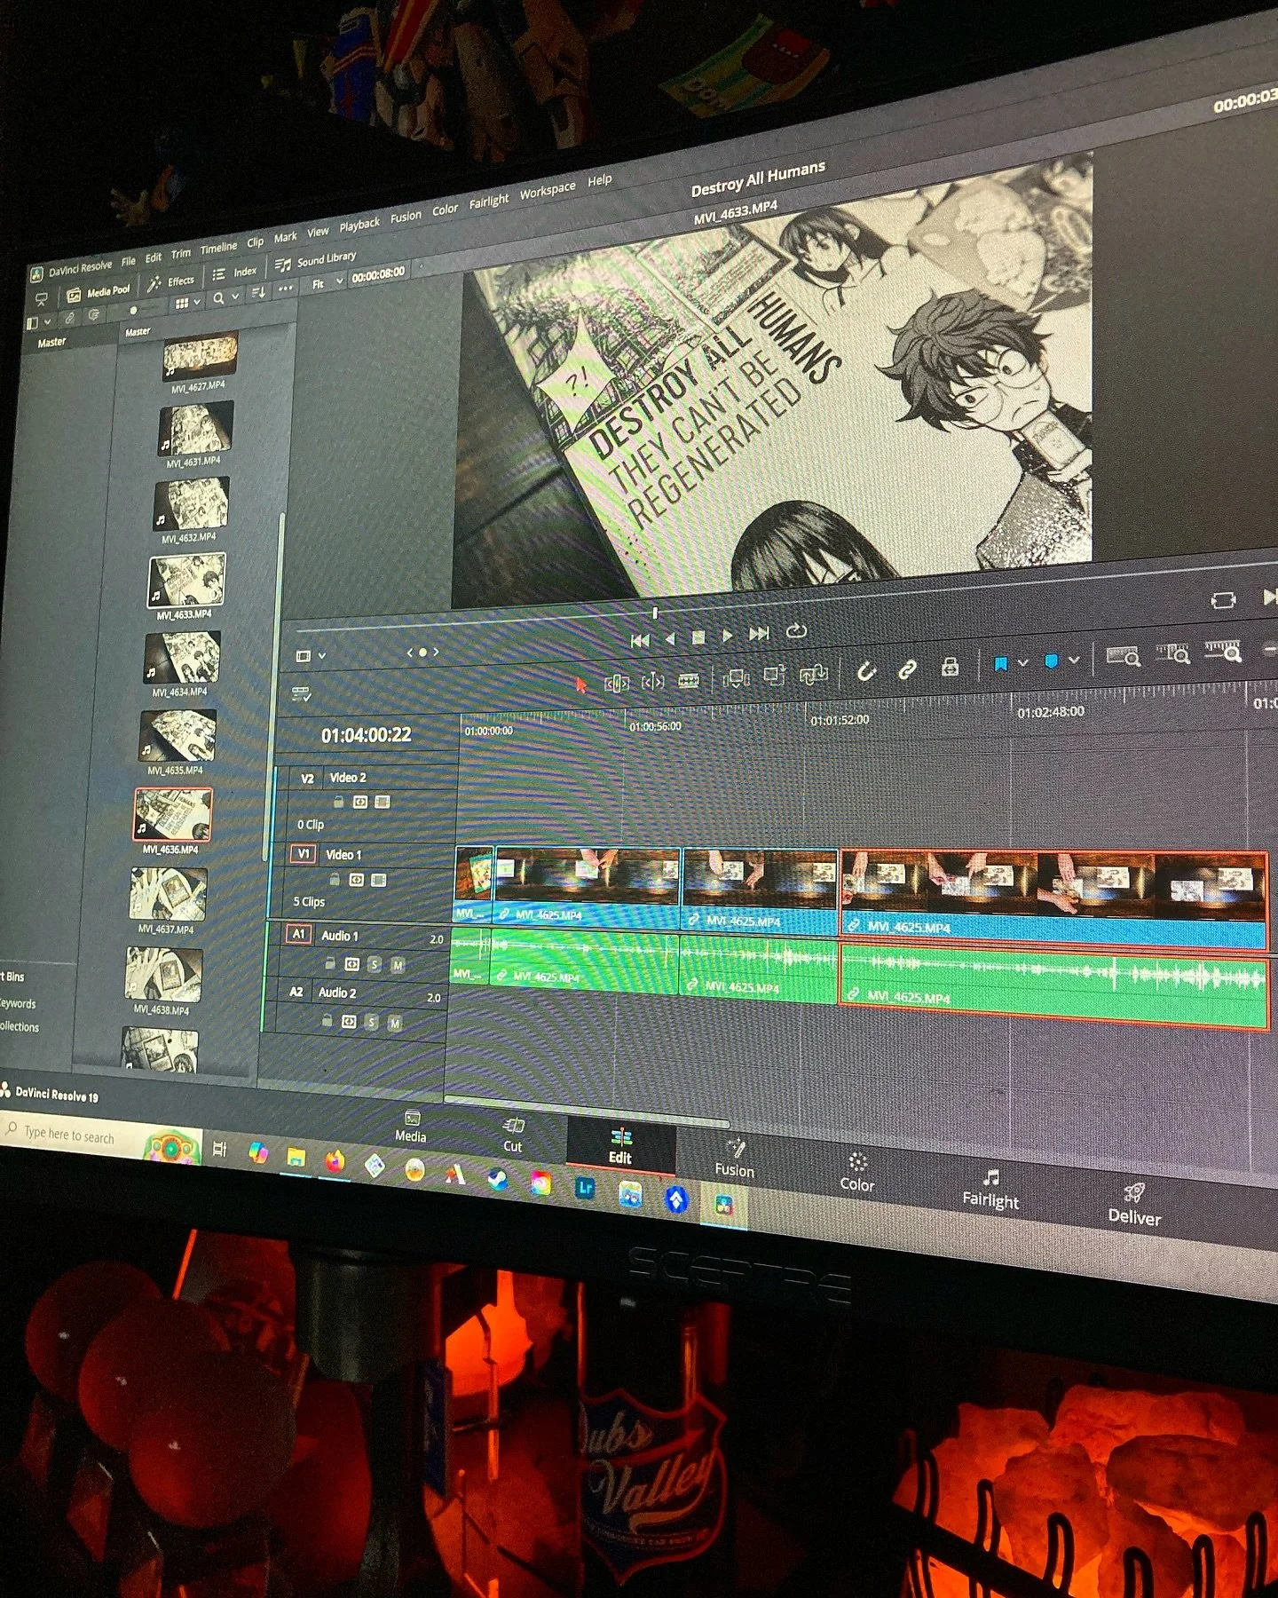This screenshot has width=1278, height=1598.
Task: Select the A1 destination control
Action: [x=298, y=933]
